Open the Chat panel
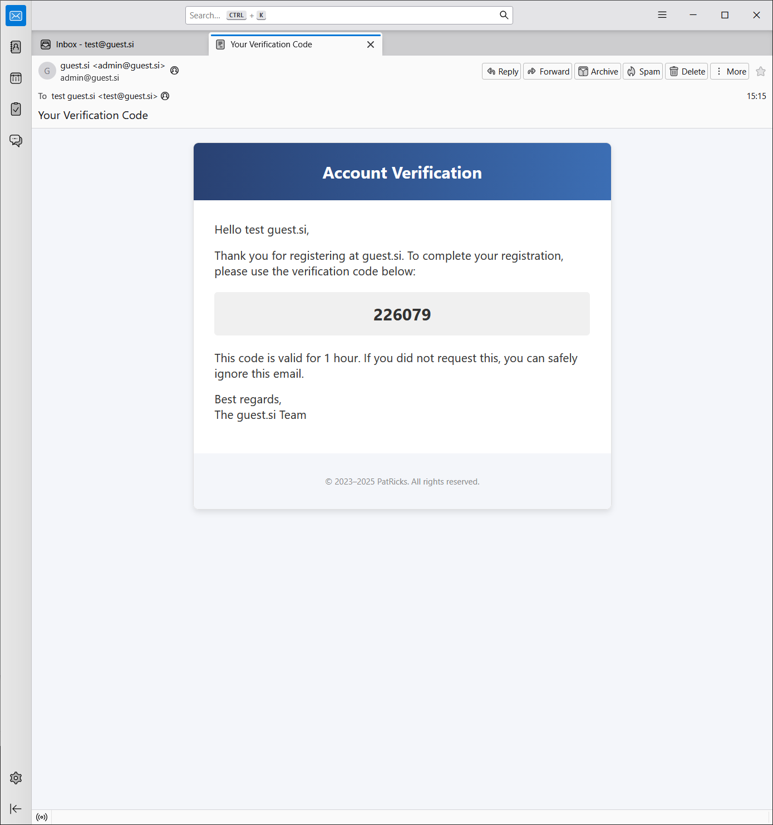The height and width of the screenshot is (825, 773). pos(15,141)
